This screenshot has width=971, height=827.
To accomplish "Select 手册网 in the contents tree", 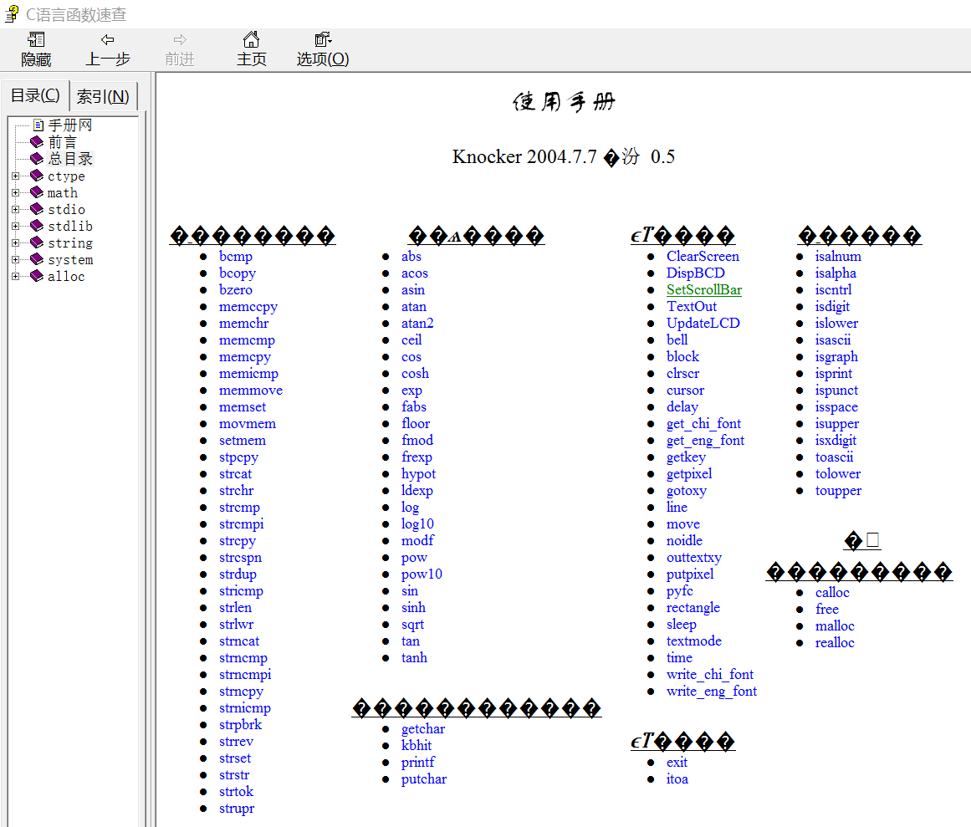I will [x=70, y=125].
